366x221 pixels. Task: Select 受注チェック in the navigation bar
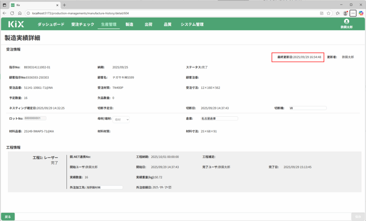[x=83, y=24]
